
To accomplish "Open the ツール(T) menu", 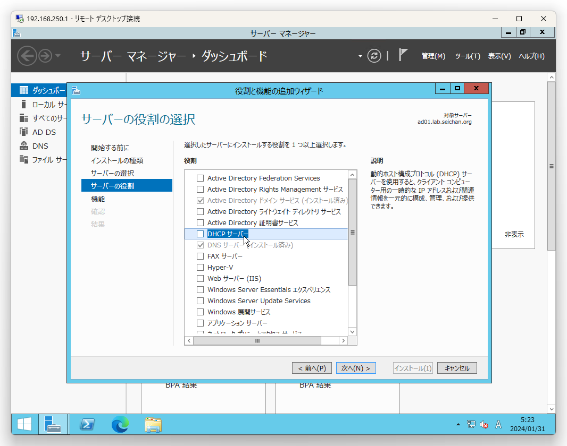I will coord(468,56).
